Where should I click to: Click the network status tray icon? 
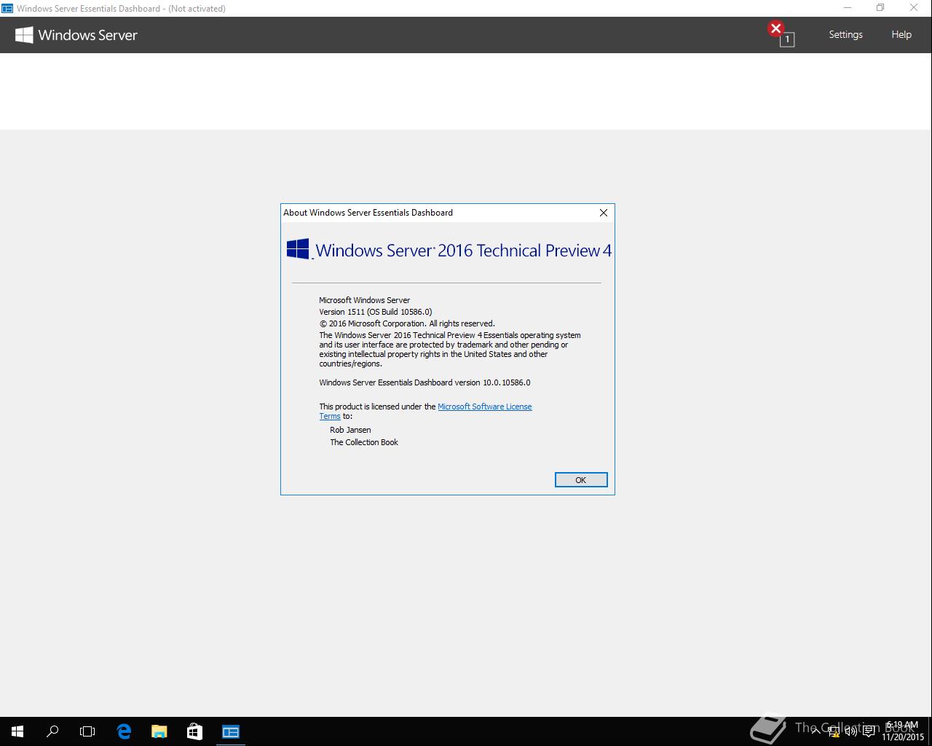coord(834,731)
